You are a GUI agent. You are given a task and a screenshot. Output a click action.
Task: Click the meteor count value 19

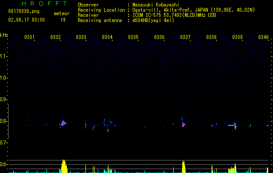click(63, 20)
